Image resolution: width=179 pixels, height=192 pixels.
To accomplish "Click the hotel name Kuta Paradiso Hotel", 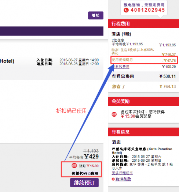I will click(x=142, y=151).
